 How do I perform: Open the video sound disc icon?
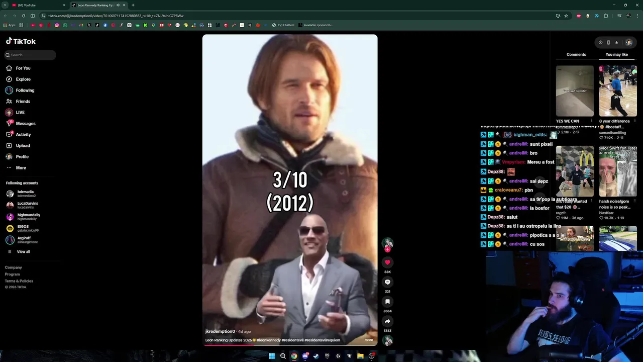pyautogui.click(x=387, y=340)
